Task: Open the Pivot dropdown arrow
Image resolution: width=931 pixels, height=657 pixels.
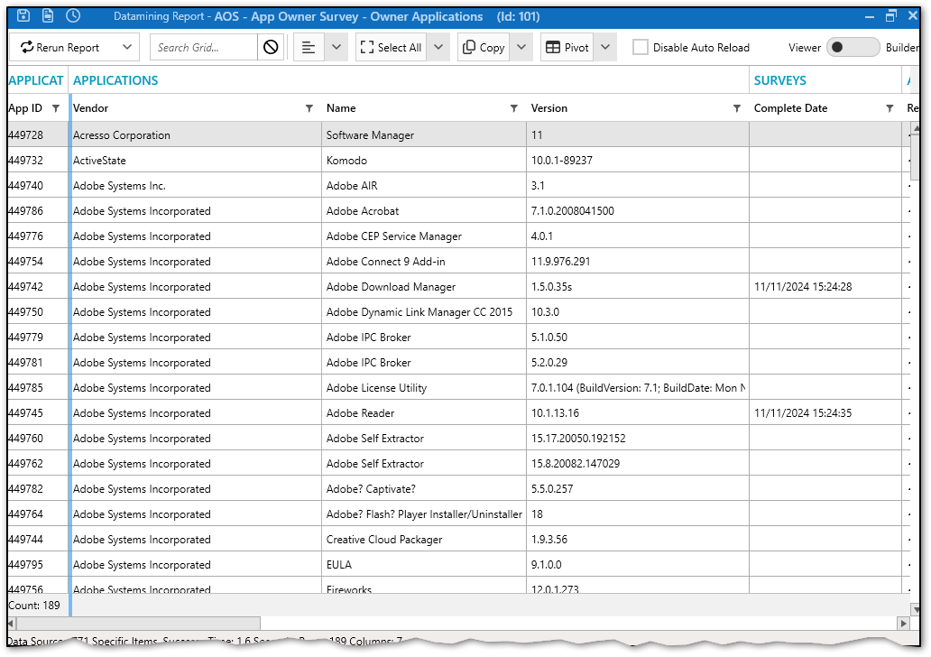Action: click(x=605, y=48)
